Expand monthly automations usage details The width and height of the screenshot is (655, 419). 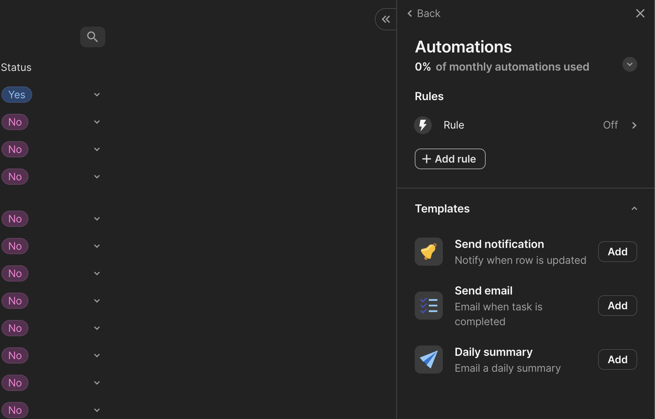629,65
